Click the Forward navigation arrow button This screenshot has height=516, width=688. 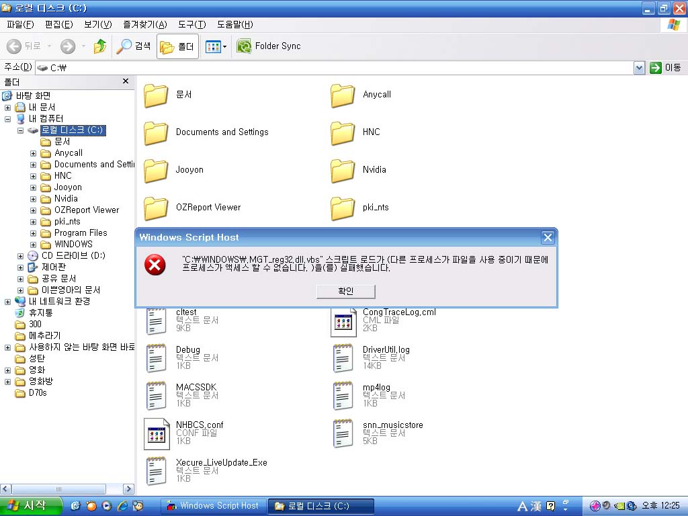tap(68, 46)
